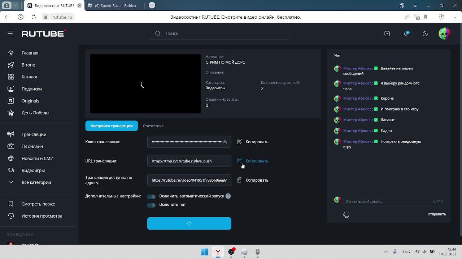The width and height of the screenshot is (462, 259).
Task: Open the user profile avatar
Action: click(x=444, y=33)
